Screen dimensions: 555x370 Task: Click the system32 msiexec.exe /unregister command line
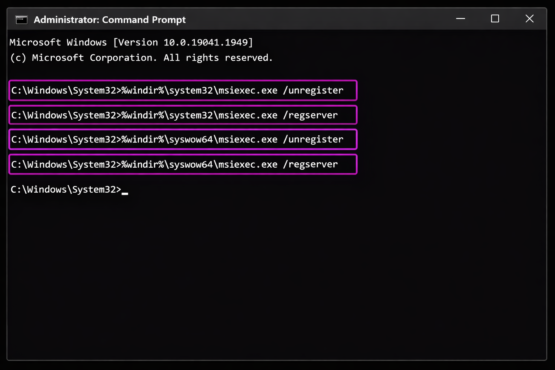[183, 90]
